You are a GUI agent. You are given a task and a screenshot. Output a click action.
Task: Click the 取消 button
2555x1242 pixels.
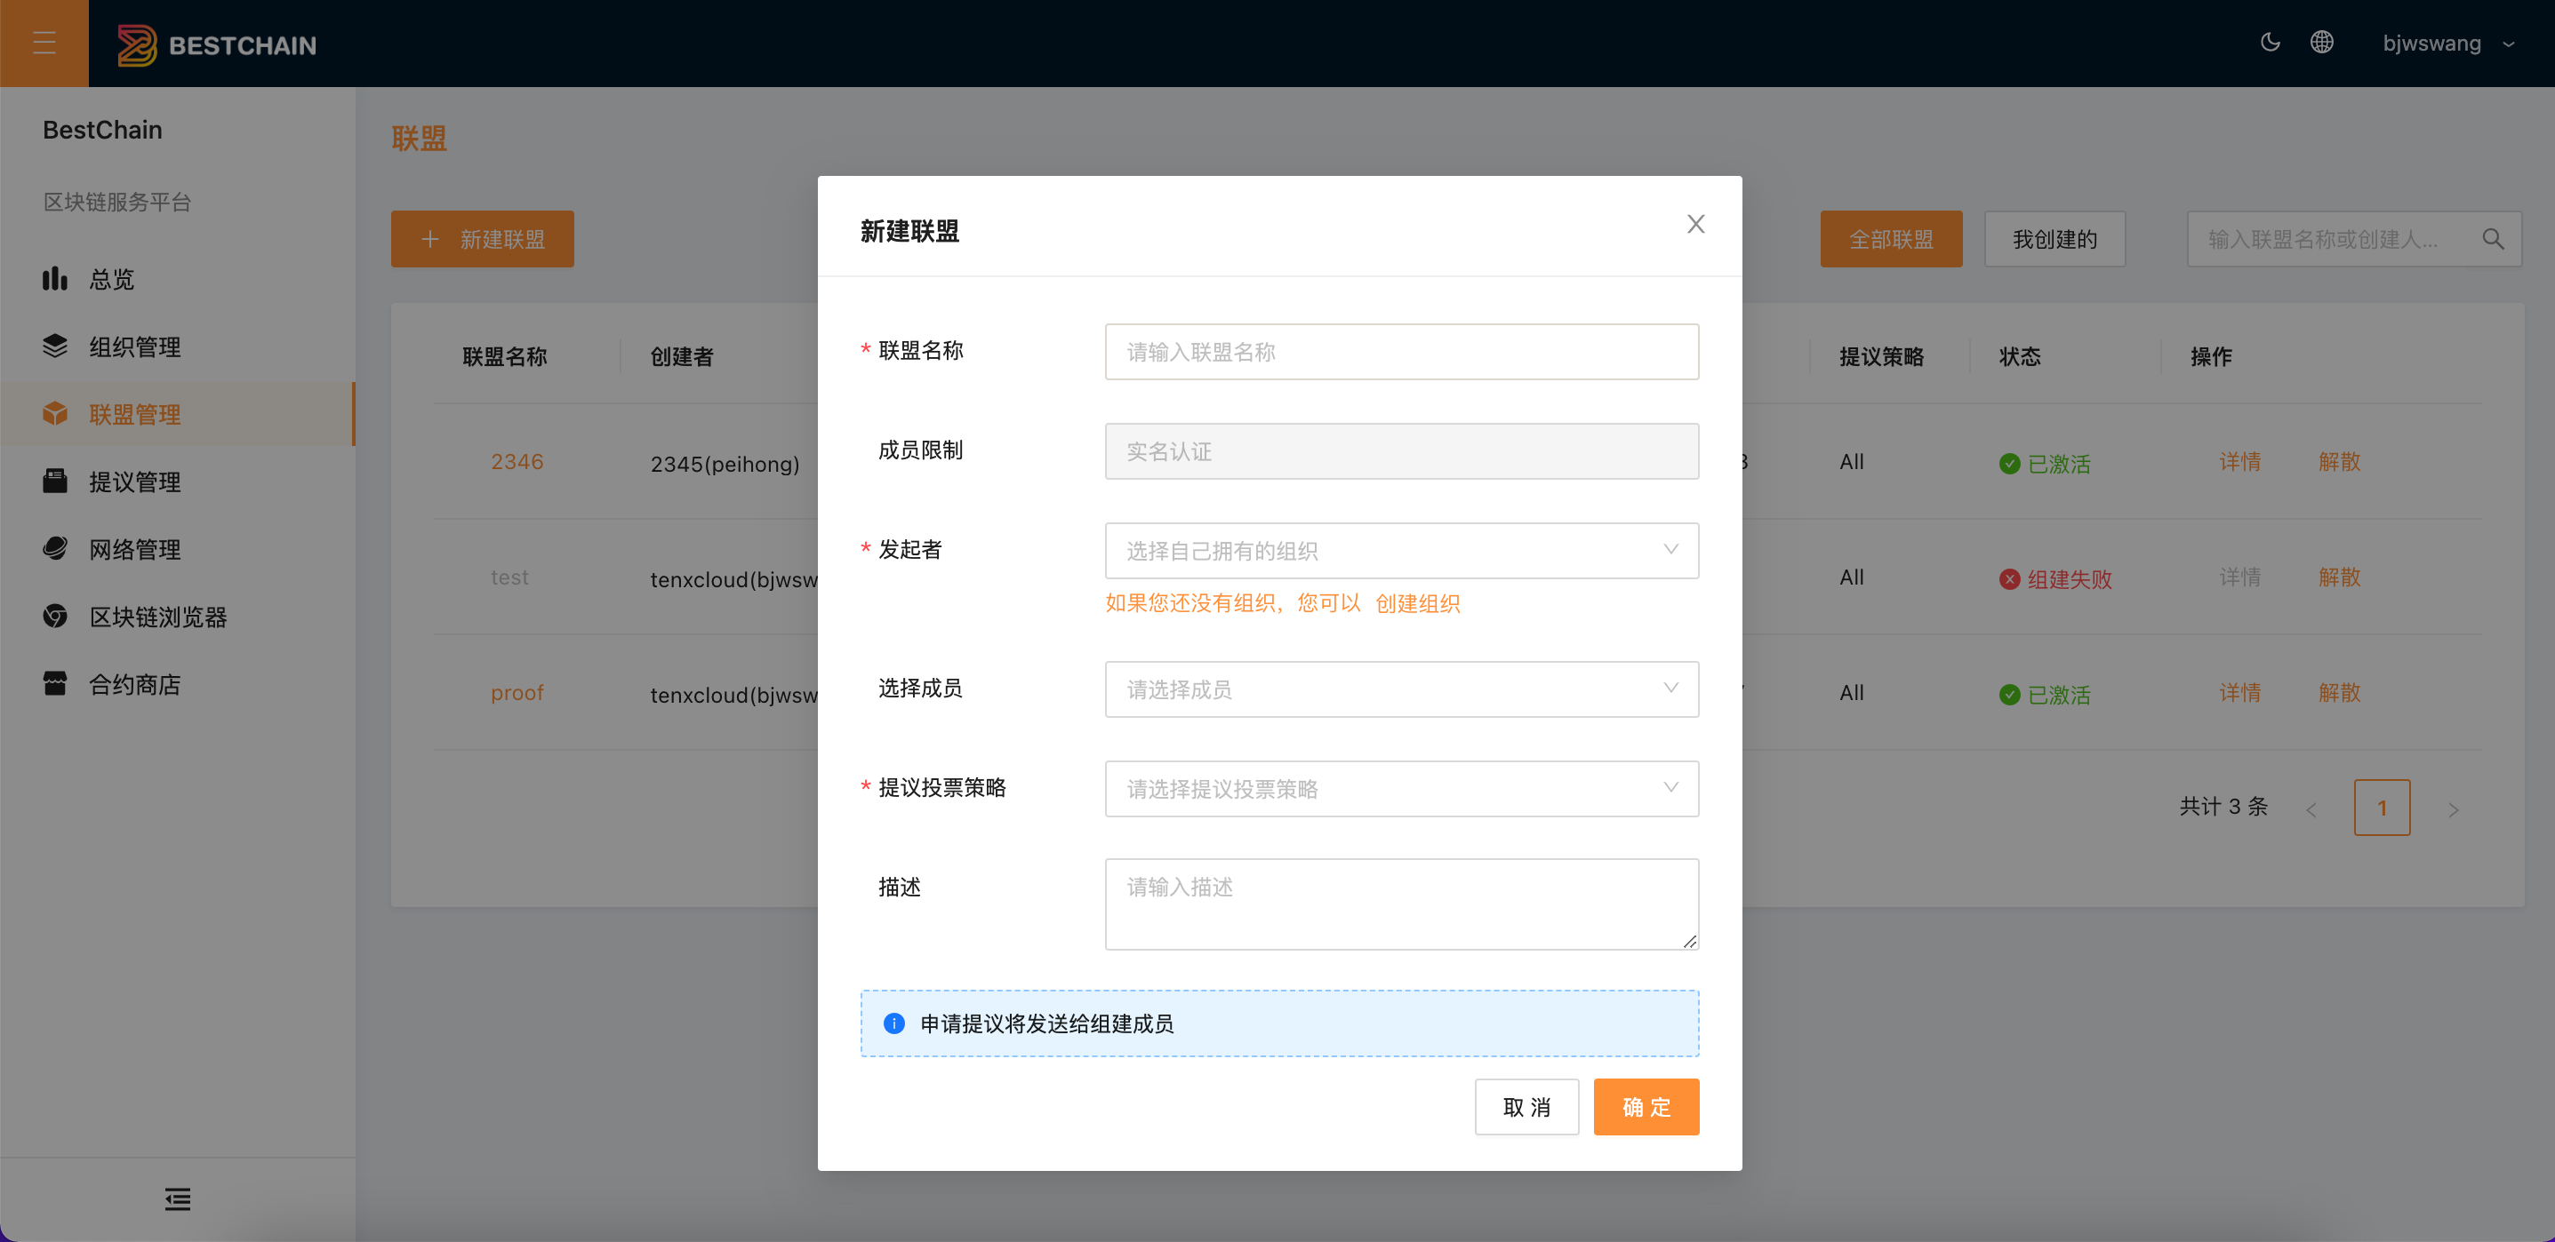click(x=1526, y=1106)
